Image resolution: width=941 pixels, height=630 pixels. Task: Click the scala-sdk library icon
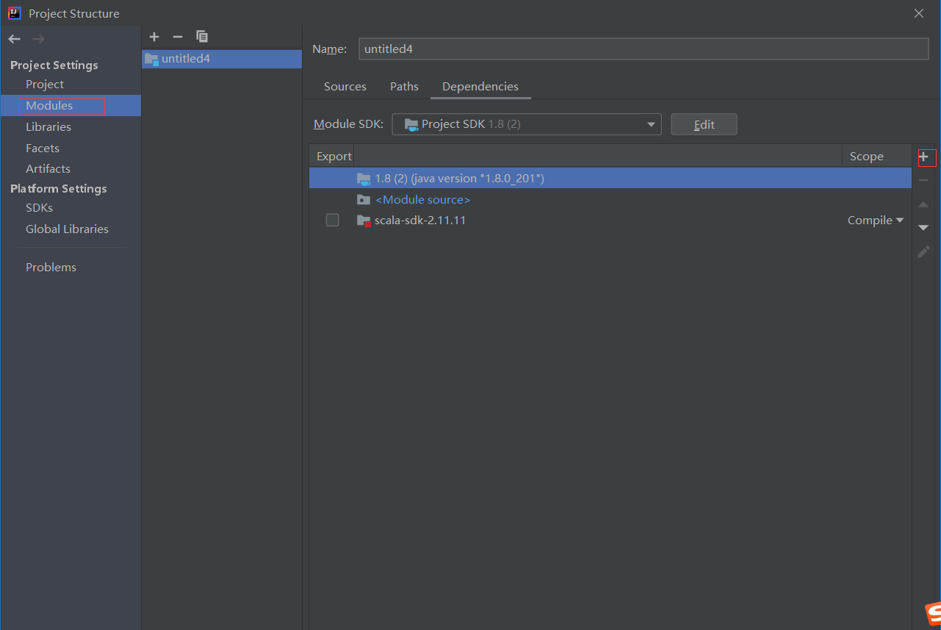tap(364, 221)
